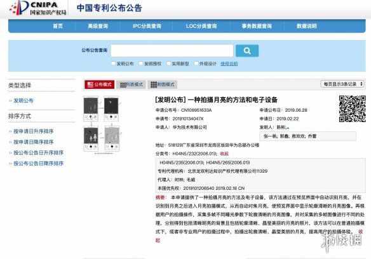Open LOC分类查询 in navigation bar
Image resolution: width=371 pixels, height=259 pixels.
pyautogui.click(x=201, y=26)
